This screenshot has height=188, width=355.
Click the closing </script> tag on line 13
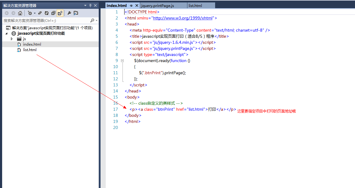[138, 85]
